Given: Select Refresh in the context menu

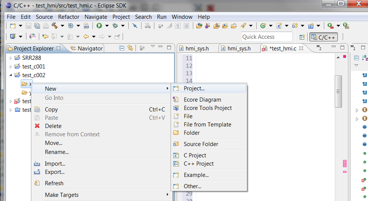Looking at the screenshot, I should point(101,183).
